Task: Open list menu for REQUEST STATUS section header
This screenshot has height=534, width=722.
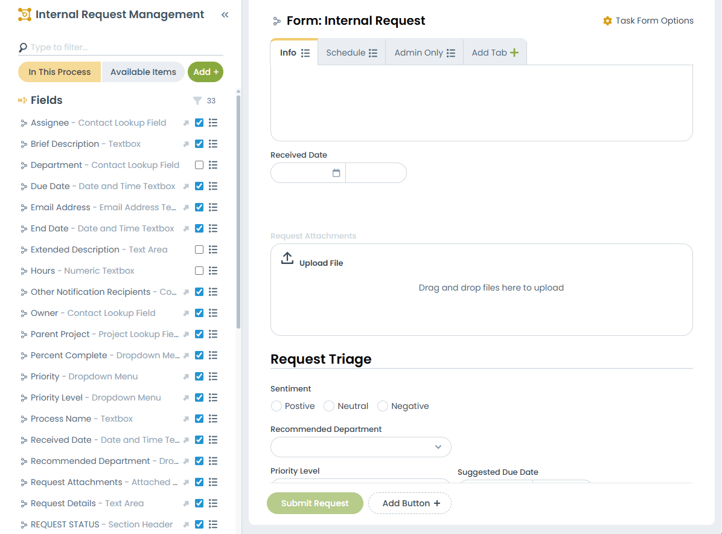Action: 212,524
